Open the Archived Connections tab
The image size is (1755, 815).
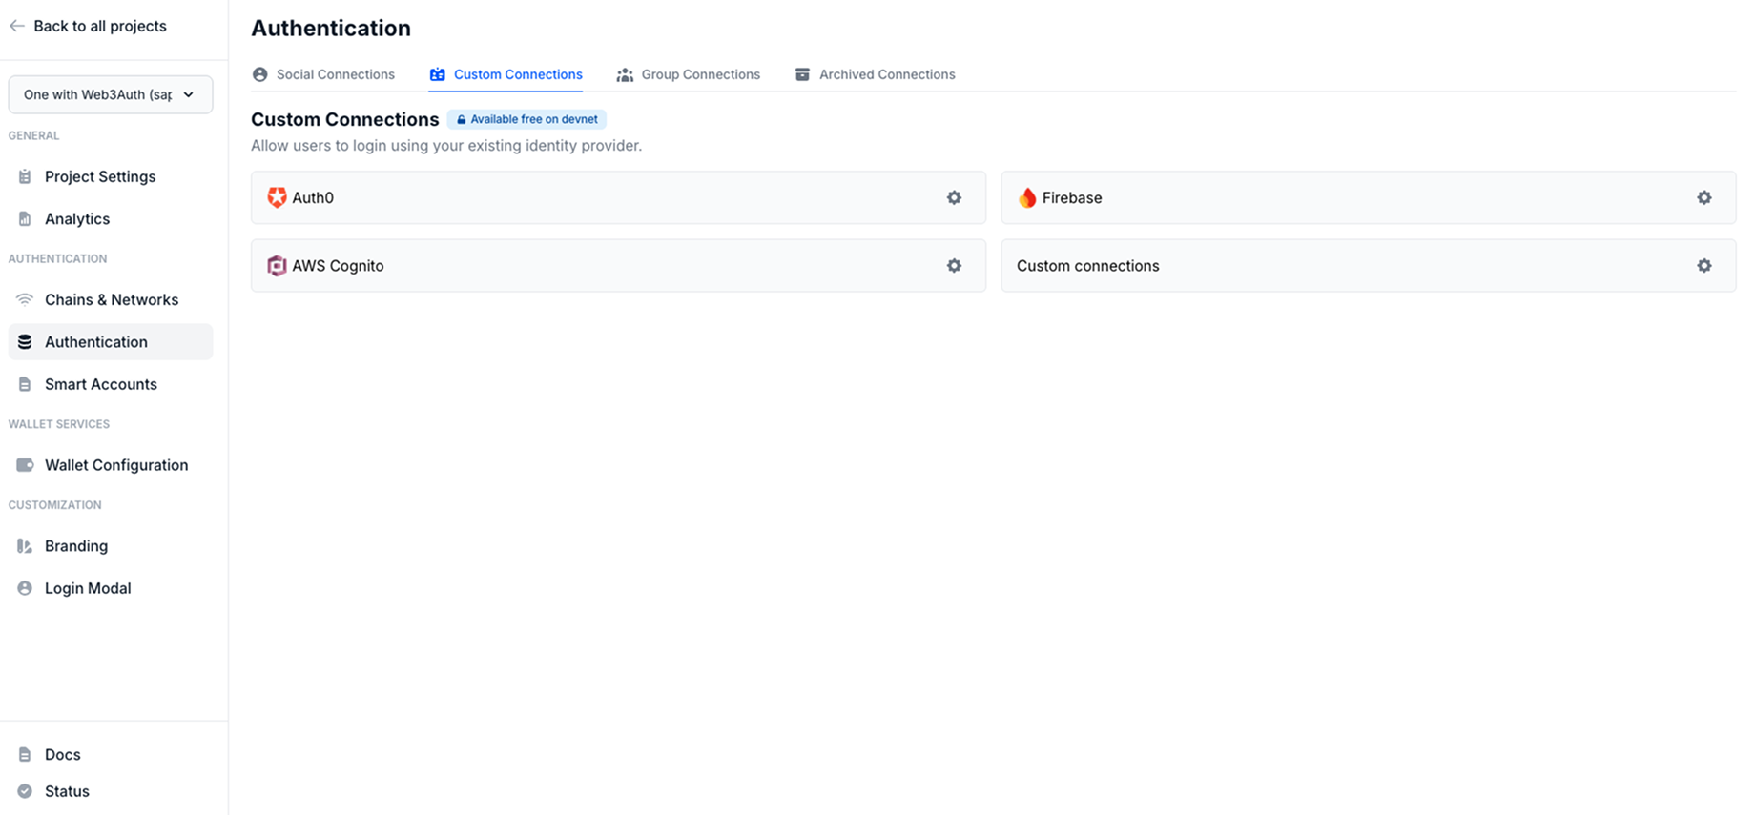(x=875, y=74)
